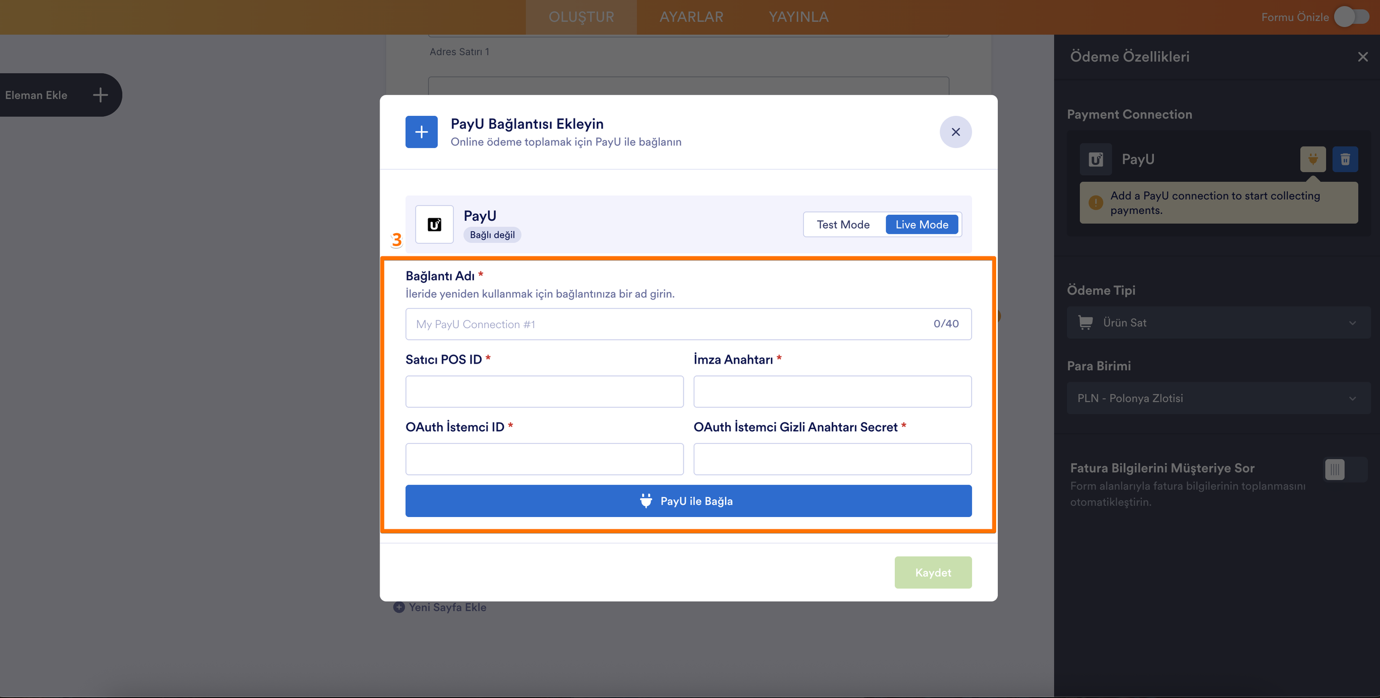1380x698 pixels.
Task: Open Ödeme Tipi dropdown Ürün Sat
Action: [x=1218, y=323]
